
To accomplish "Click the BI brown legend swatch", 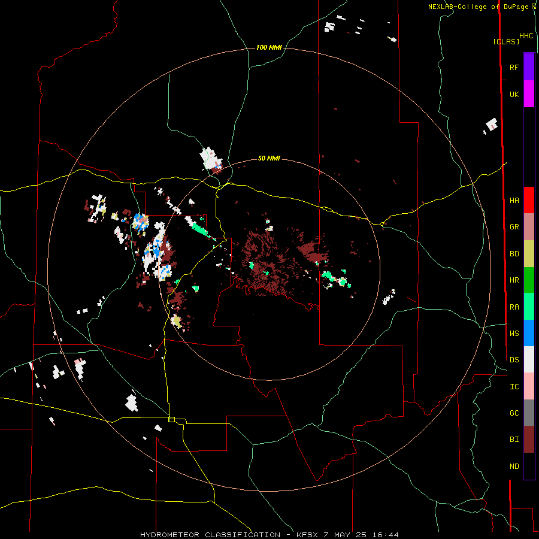I will (529, 440).
